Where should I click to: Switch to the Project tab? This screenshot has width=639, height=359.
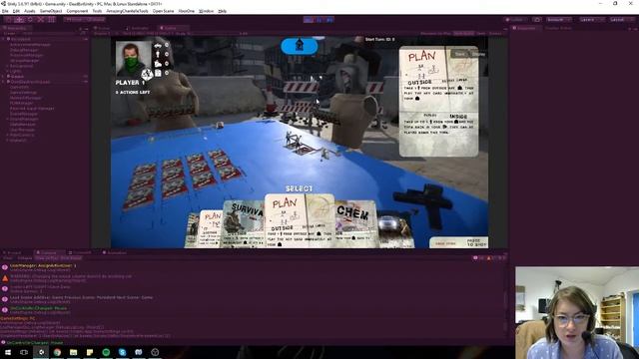pyautogui.click(x=13, y=252)
